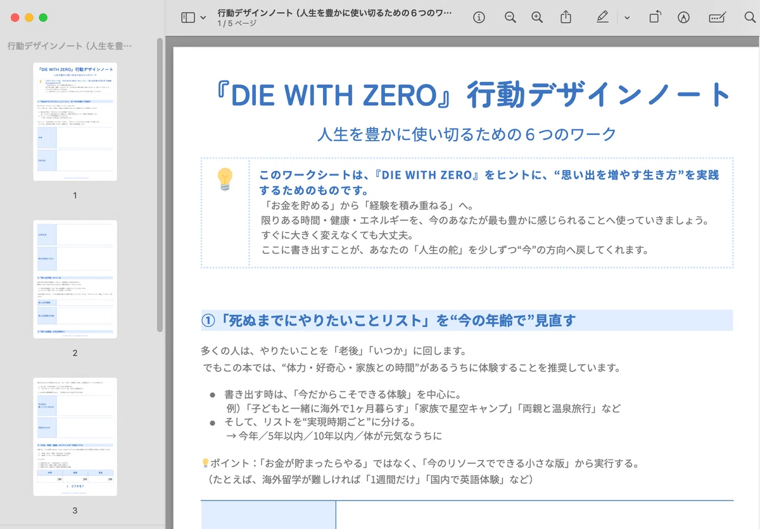Zoom out of the page
Screen dimensions: 760x529
(510, 18)
